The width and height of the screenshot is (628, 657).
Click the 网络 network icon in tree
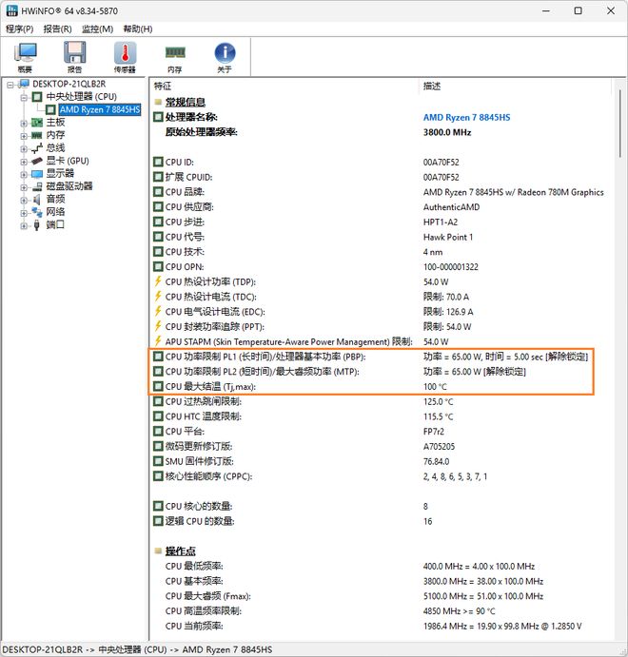pos(37,212)
